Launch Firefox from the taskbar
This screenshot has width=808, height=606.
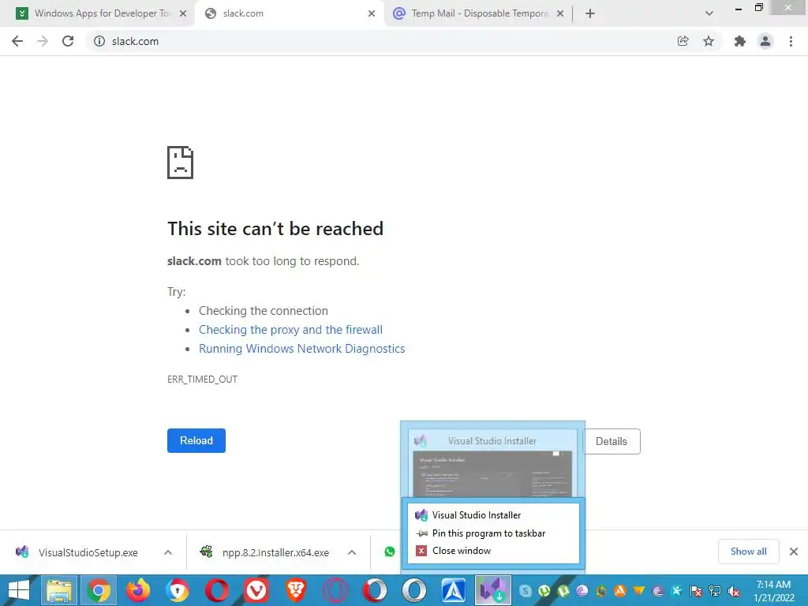138,590
